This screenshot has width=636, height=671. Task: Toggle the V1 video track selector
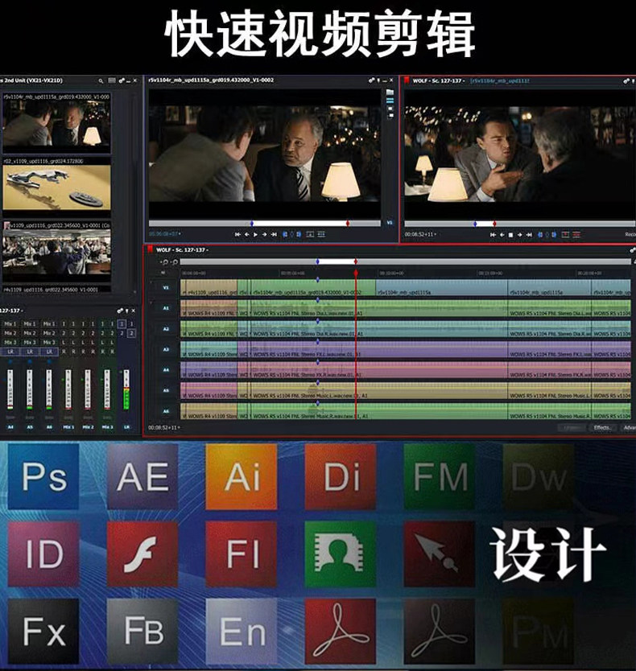click(166, 287)
